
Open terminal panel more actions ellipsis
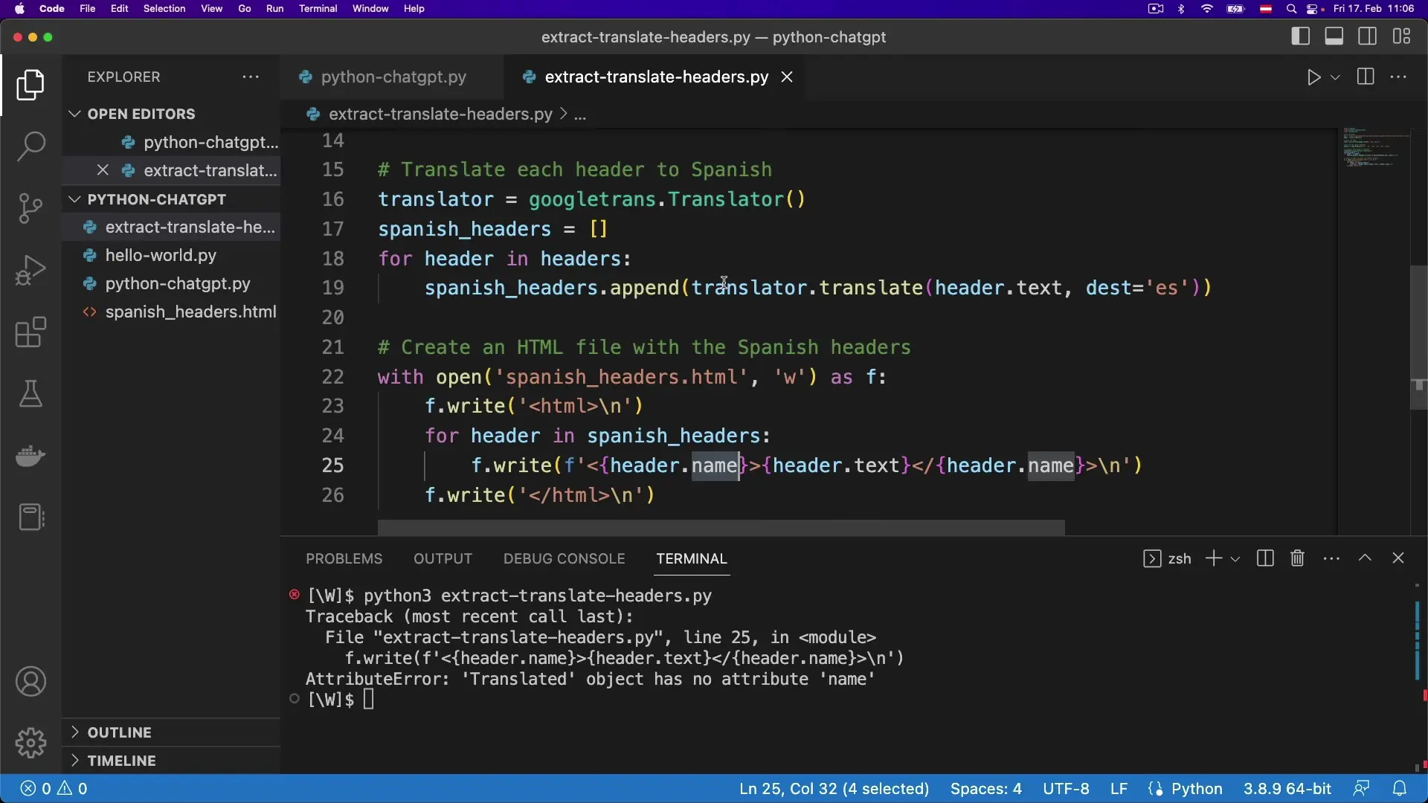pyautogui.click(x=1332, y=558)
